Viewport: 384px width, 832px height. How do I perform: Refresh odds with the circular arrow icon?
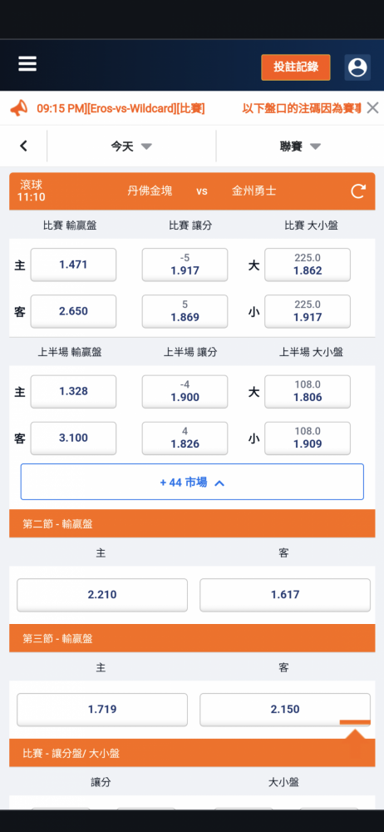358,191
